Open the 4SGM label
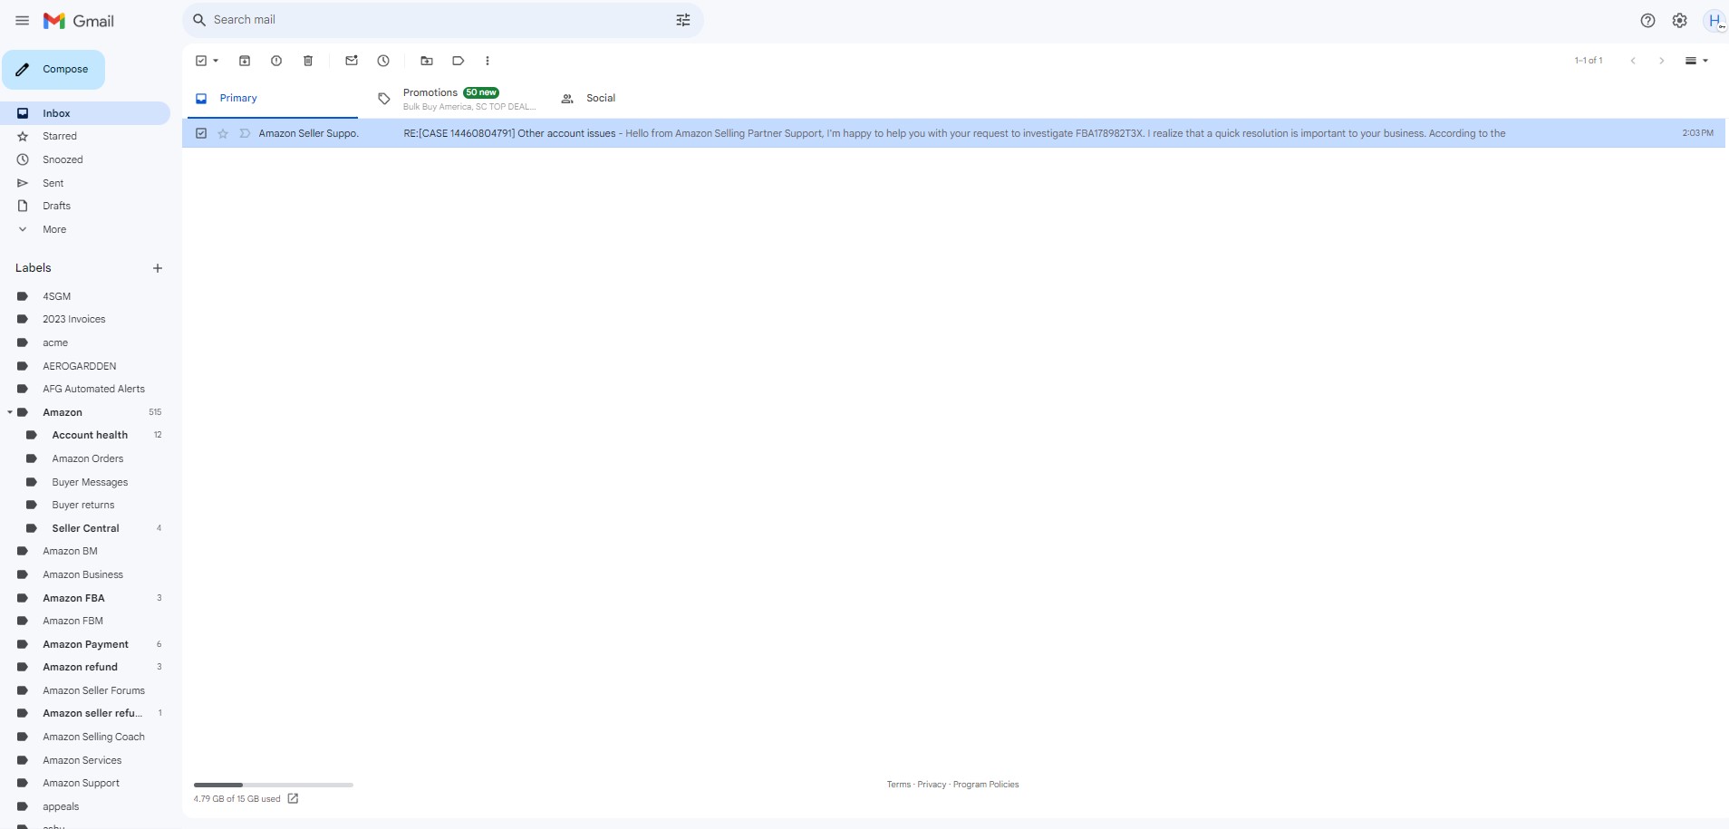The image size is (1729, 829). point(56,296)
